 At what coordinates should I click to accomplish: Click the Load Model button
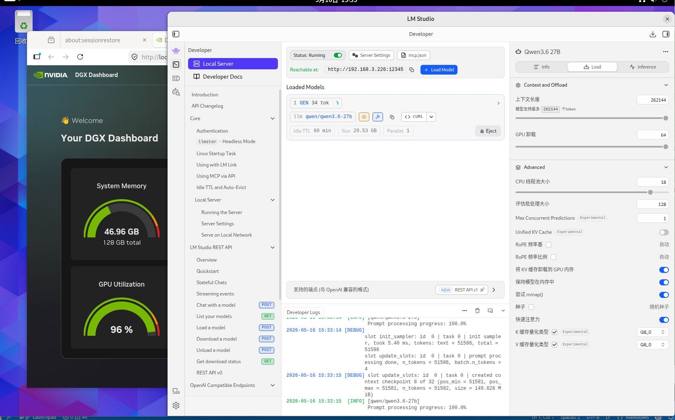[439, 70]
